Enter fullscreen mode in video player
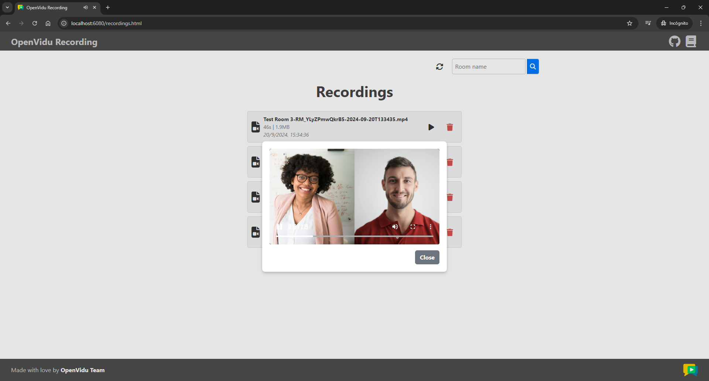 (413, 227)
